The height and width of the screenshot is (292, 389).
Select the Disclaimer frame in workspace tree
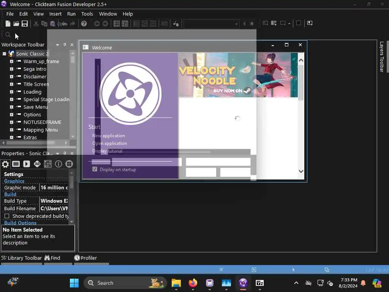[35, 77]
